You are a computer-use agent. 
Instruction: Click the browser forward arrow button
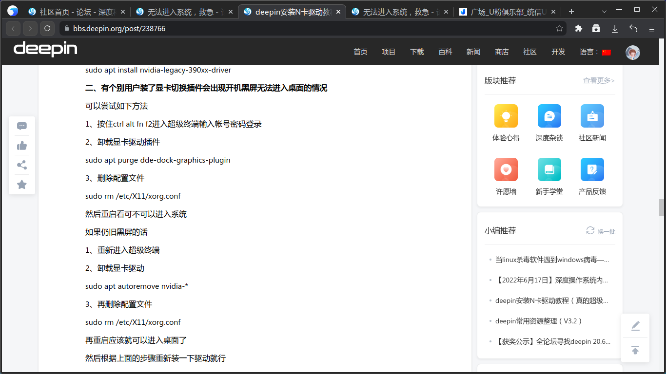[x=30, y=29]
